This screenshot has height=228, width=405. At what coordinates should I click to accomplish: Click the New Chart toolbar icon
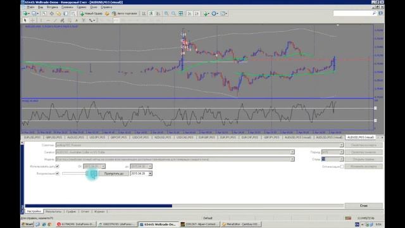pyautogui.click(x=25, y=13)
